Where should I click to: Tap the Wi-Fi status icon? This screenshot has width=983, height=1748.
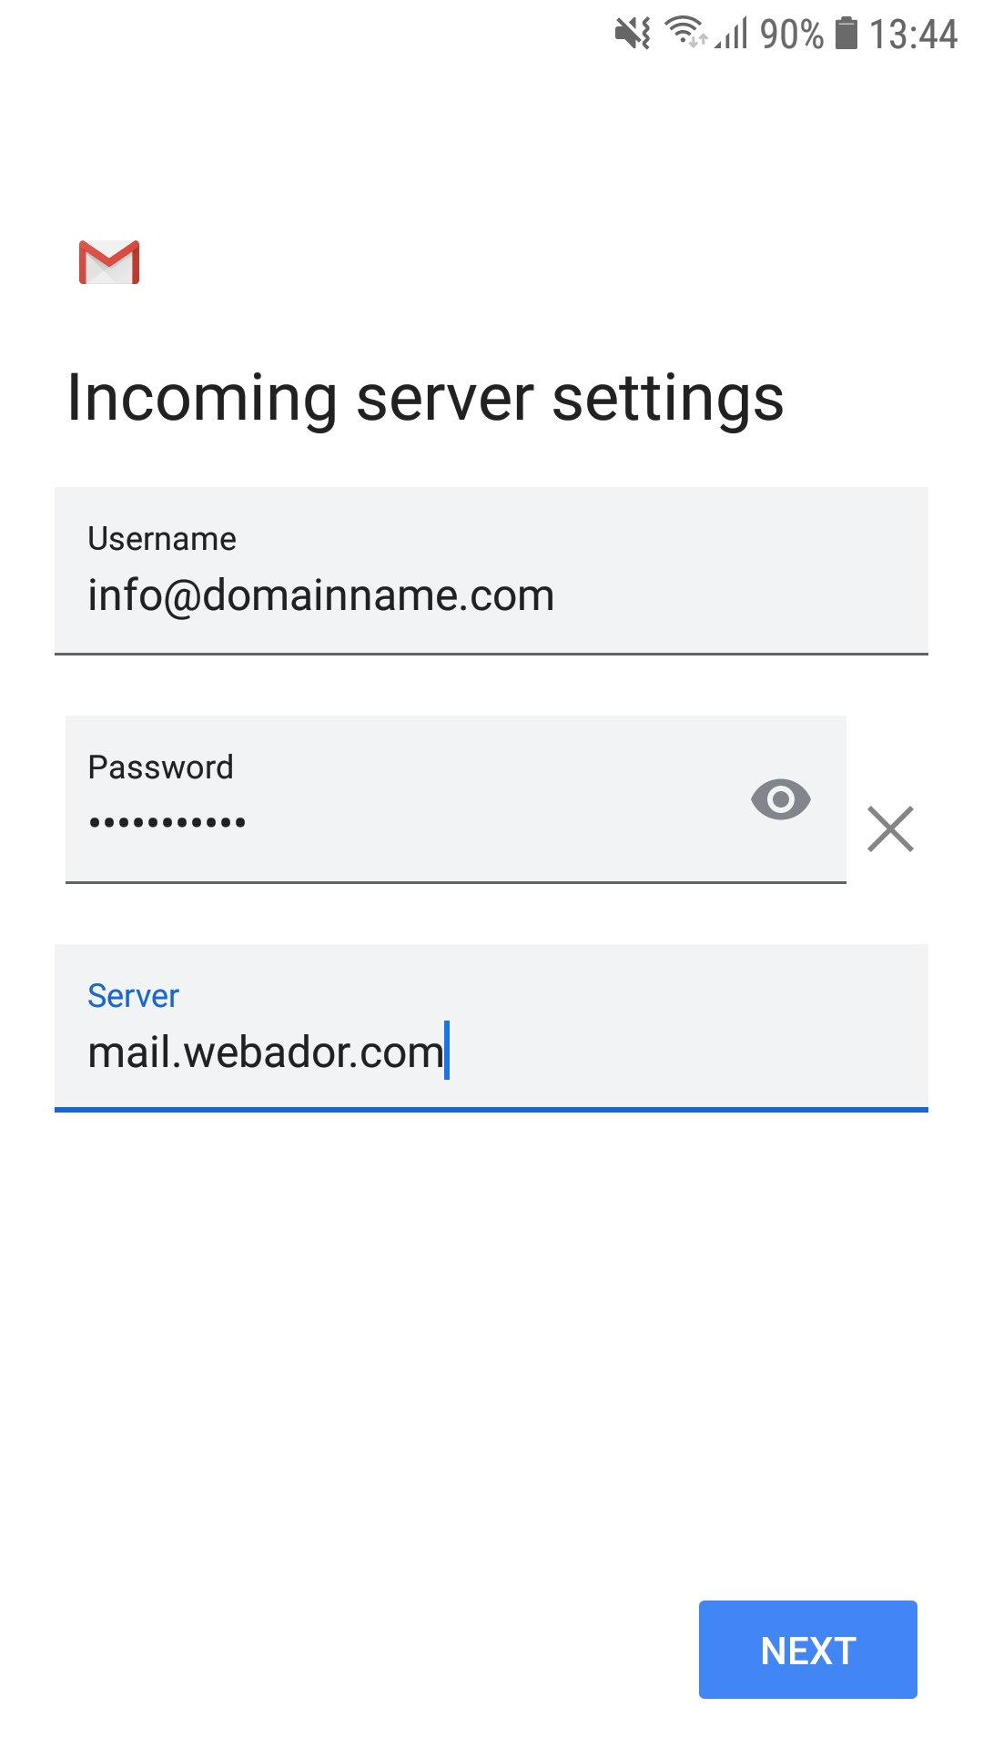click(686, 33)
